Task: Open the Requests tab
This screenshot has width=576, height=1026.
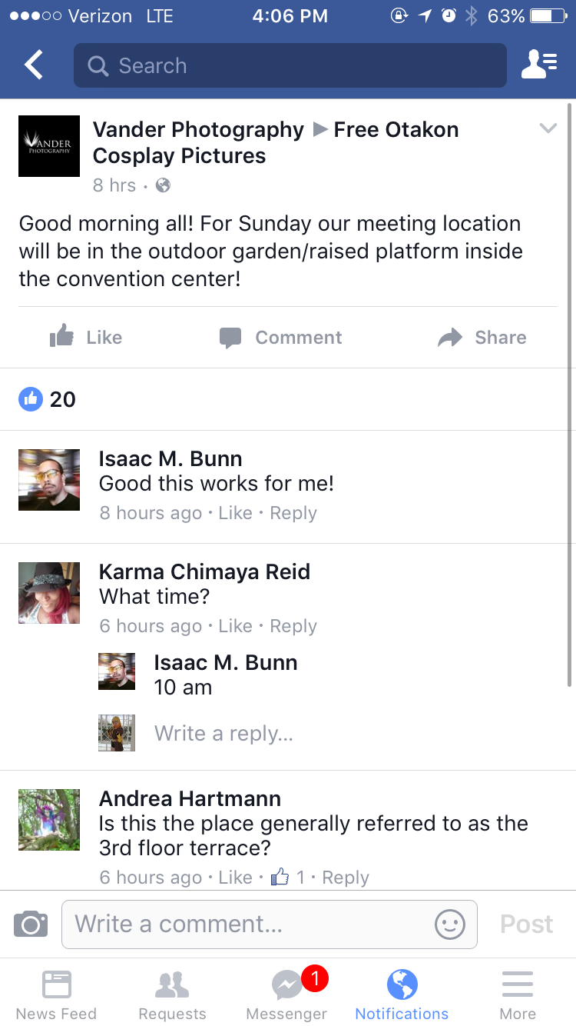Action: pos(172,994)
